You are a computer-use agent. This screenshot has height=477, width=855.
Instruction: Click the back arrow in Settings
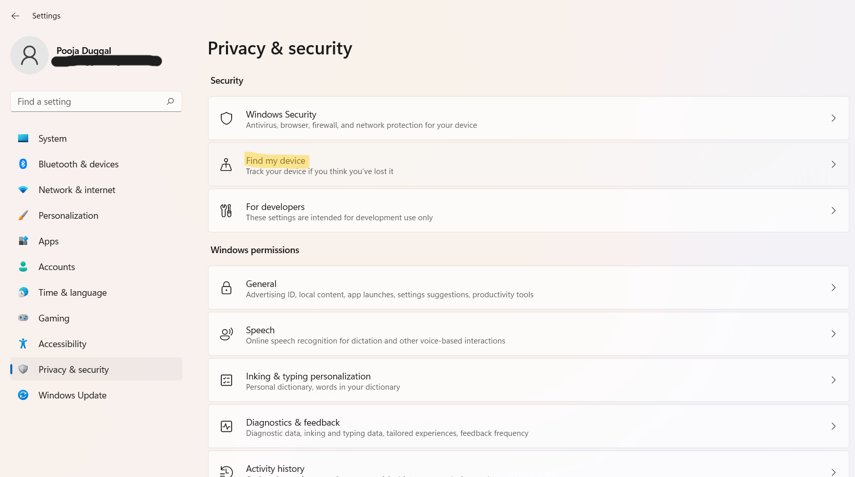pos(15,16)
